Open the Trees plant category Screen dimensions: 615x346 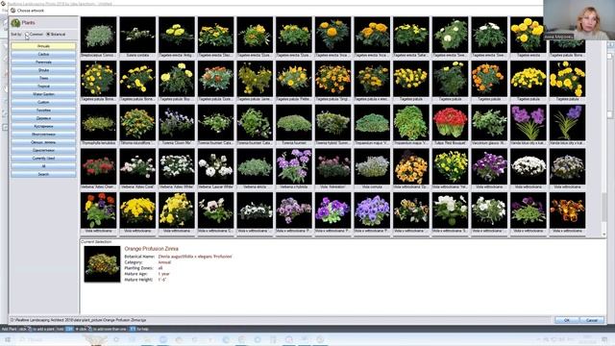(43, 79)
